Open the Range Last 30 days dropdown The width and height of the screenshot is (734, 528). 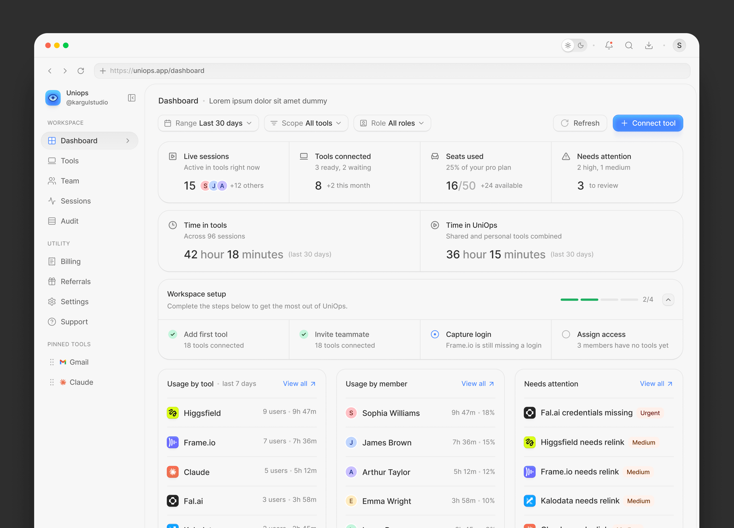(x=208, y=123)
